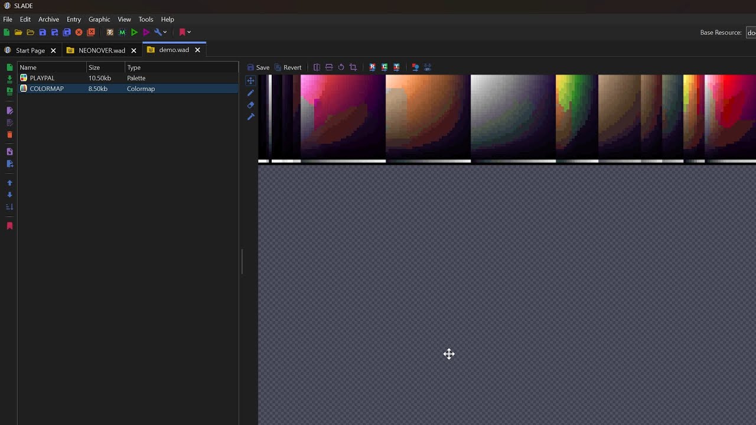Select the pencil draw tool
This screenshot has height=425, width=756.
coord(250,93)
